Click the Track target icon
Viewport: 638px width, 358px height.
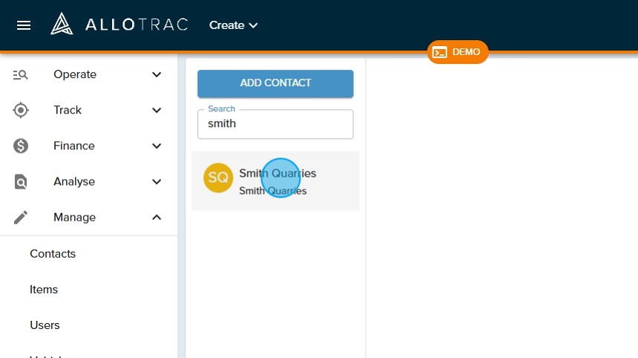pyautogui.click(x=21, y=110)
